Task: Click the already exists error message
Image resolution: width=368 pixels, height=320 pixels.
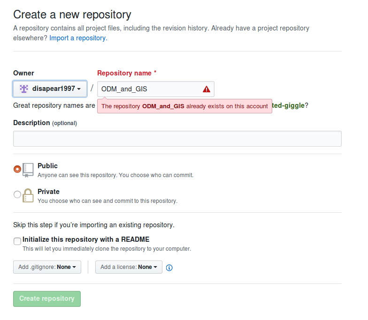Action: [x=184, y=106]
